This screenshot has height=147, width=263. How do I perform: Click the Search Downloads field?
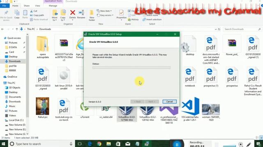pyautogui.click(x=242, y=29)
